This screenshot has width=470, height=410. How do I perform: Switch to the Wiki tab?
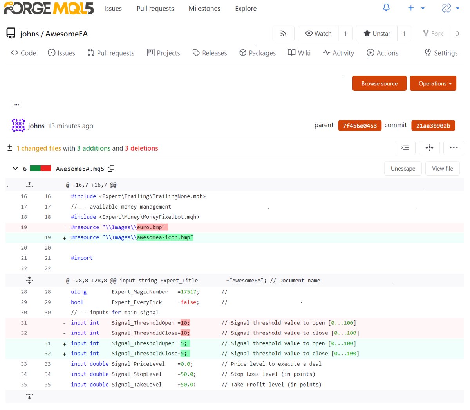point(299,53)
